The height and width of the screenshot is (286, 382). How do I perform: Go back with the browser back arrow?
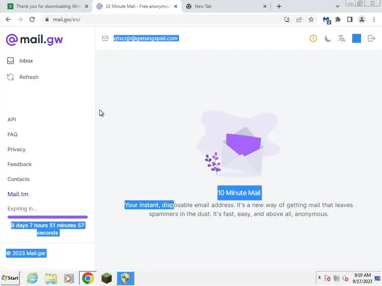[x=8, y=19]
